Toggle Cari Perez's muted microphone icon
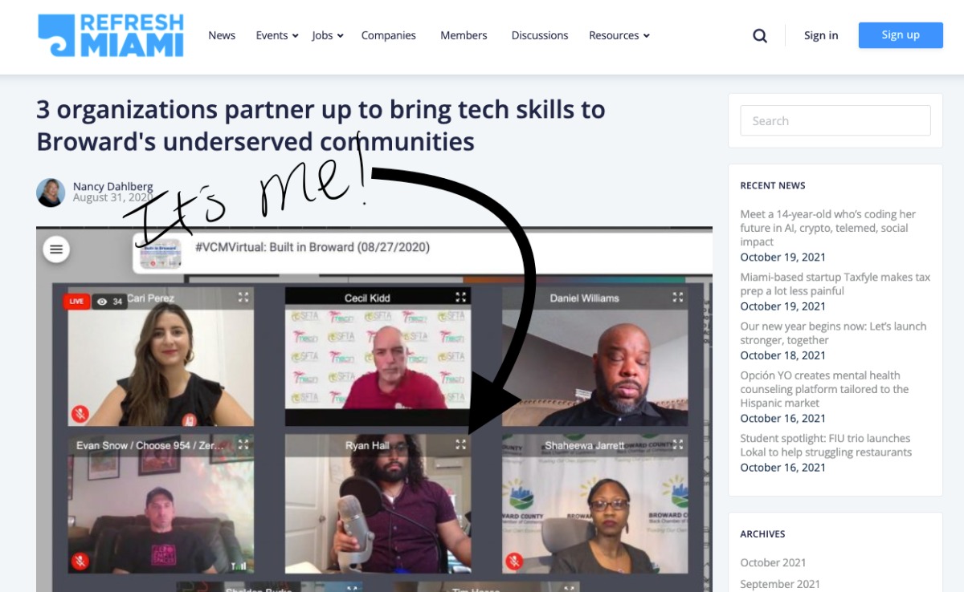This screenshot has width=964, height=592. click(80, 414)
